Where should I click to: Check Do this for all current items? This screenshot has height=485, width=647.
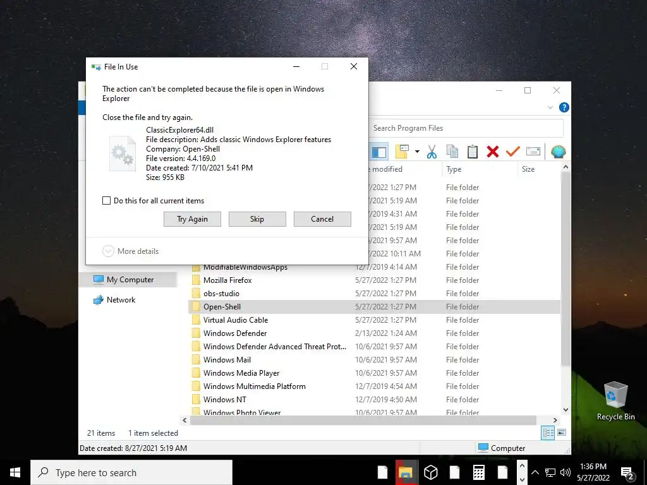(x=106, y=200)
